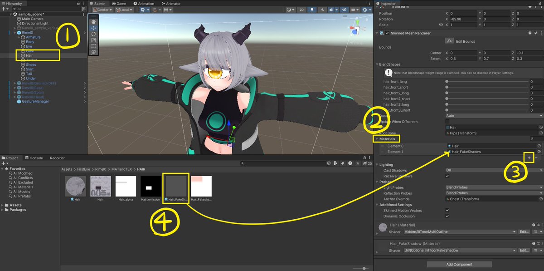Switch to the Console tab

(34, 158)
